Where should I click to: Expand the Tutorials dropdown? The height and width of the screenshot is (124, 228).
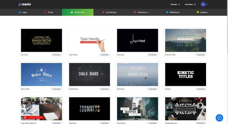click(175, 5)
